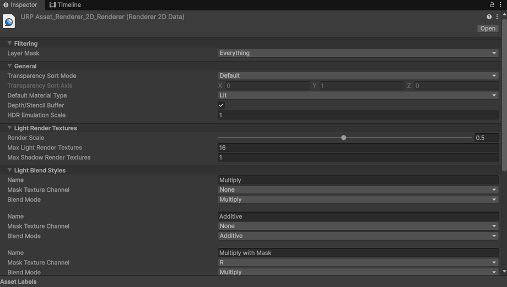507x287 pixels.
Task: Click the Transparency Sort Axis Y field
Action: click(362, 85)
